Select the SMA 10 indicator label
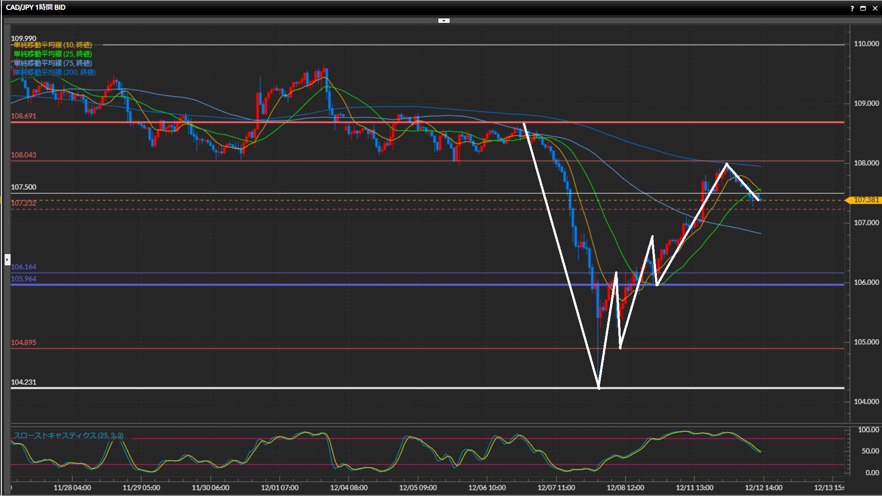This screenshot has width=882, height=496. tap(53, 45)
